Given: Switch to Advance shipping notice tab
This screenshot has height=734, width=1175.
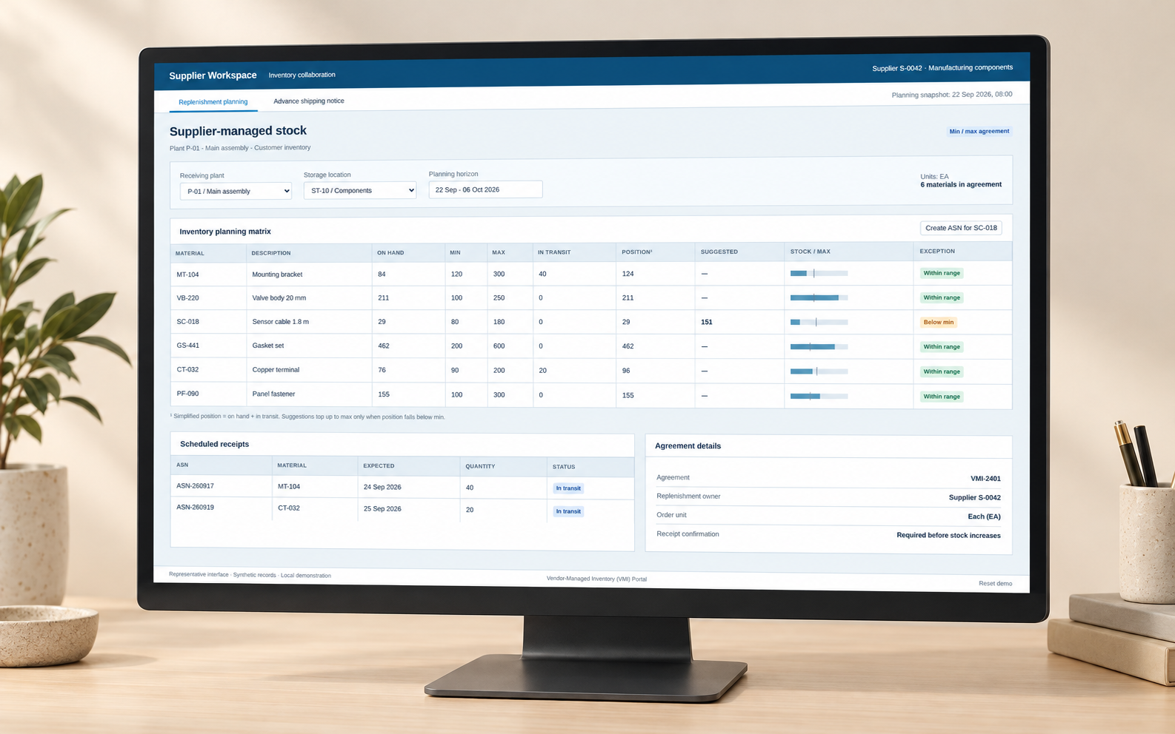Looking at the screenshot, I should pyautogui.click(x=309, y=101).
